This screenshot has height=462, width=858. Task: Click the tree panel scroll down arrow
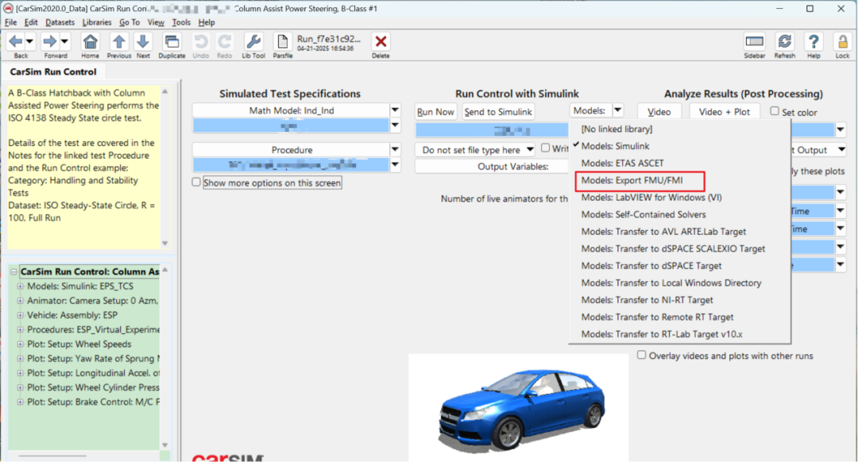[164, 445]
